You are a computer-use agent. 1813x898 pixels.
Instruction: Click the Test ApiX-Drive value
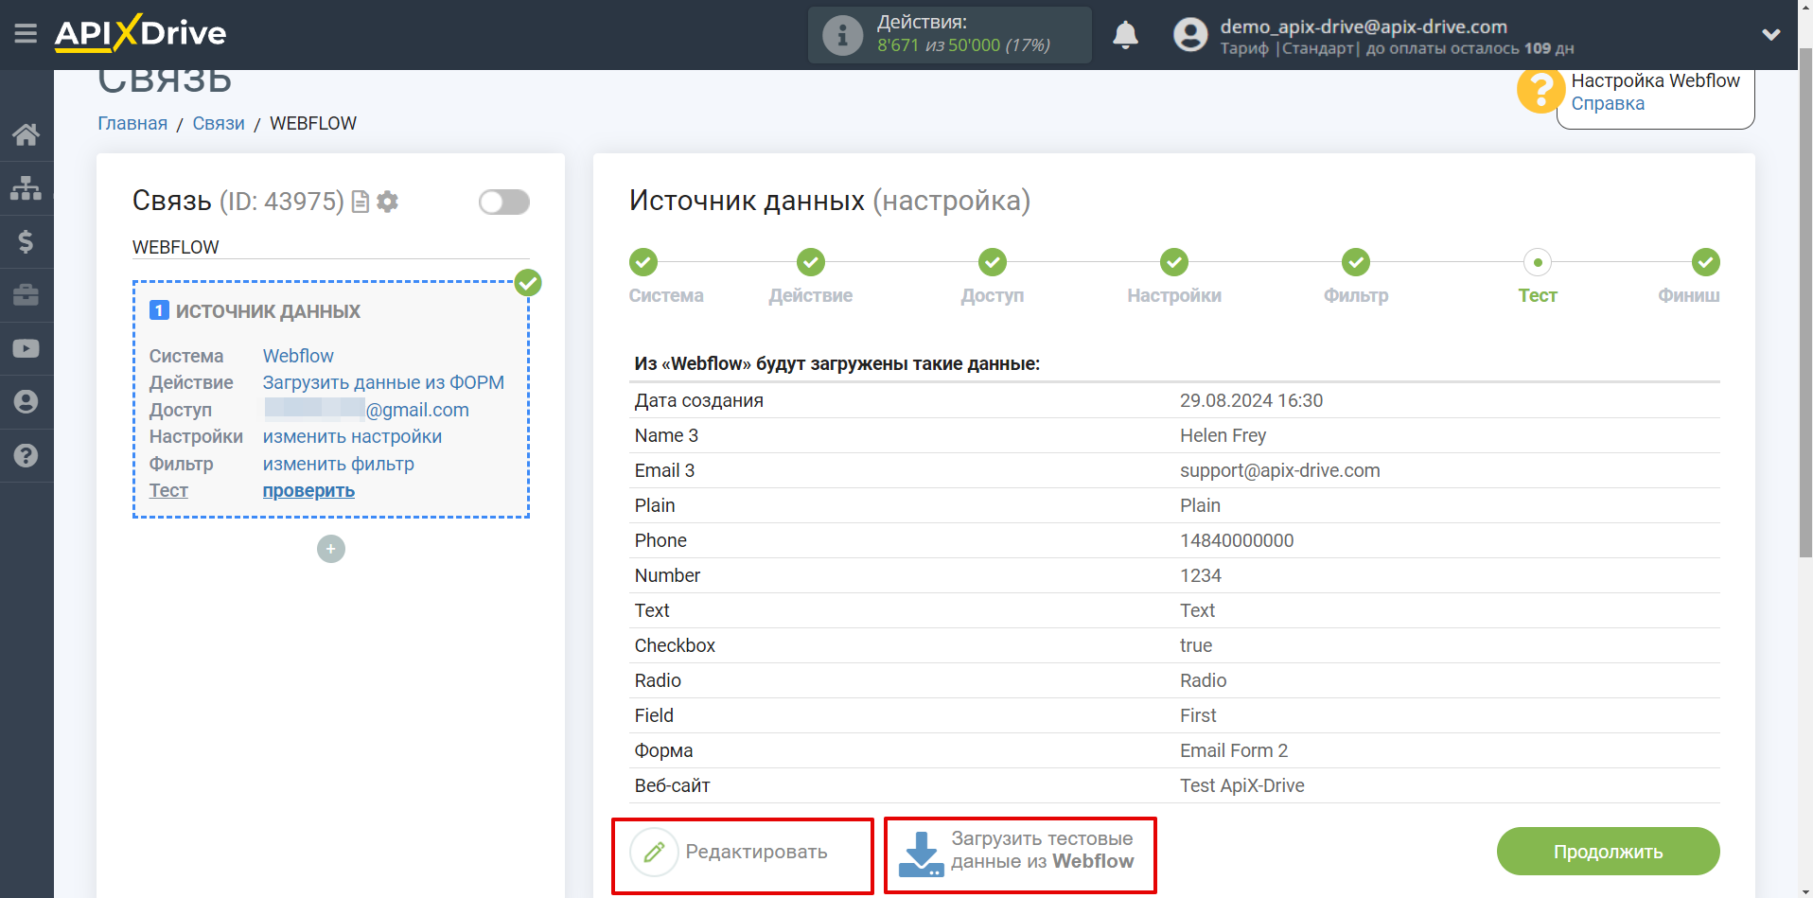tap(1241, 785)
